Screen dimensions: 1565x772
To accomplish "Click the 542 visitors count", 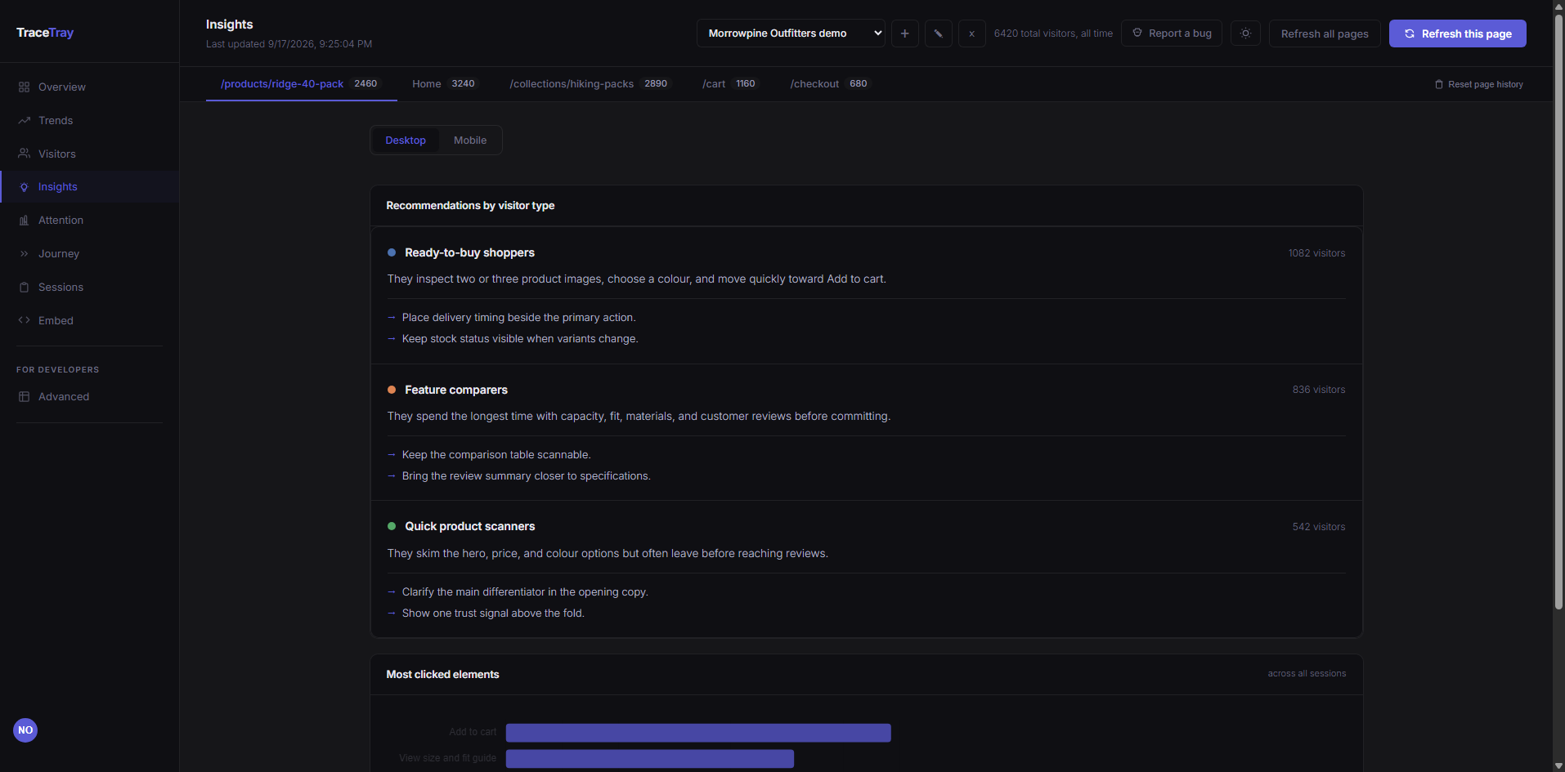I will click(1319, 527).
